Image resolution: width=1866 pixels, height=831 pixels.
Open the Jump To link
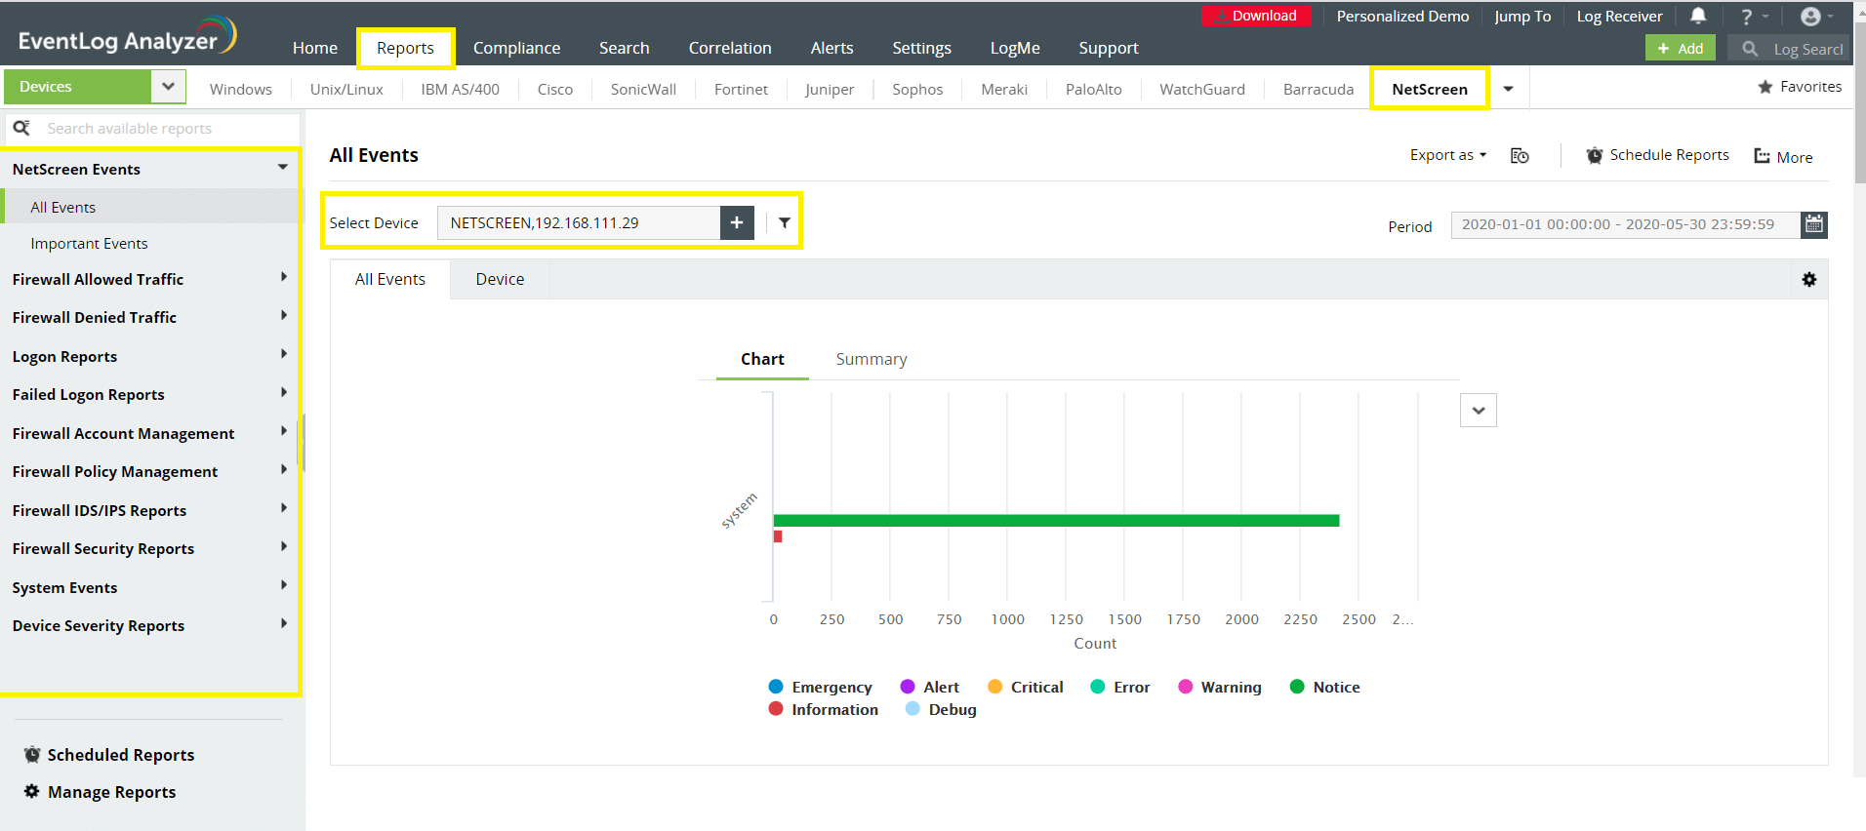(x=1522, y=16)
